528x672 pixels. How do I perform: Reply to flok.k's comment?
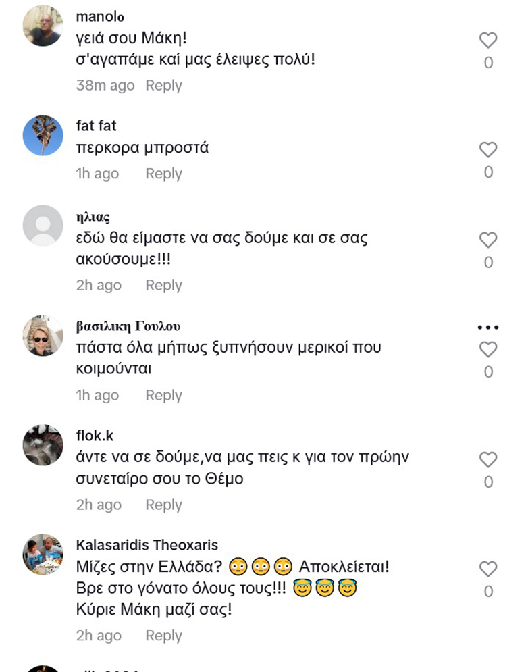pos(164,505)
